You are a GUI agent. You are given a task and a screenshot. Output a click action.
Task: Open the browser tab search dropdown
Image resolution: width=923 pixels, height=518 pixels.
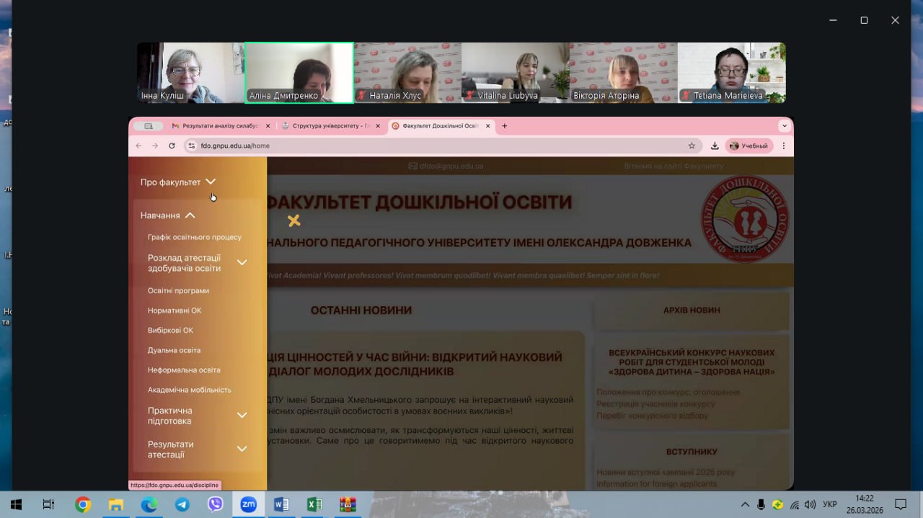pyautogui.click(x=785, y=126)
